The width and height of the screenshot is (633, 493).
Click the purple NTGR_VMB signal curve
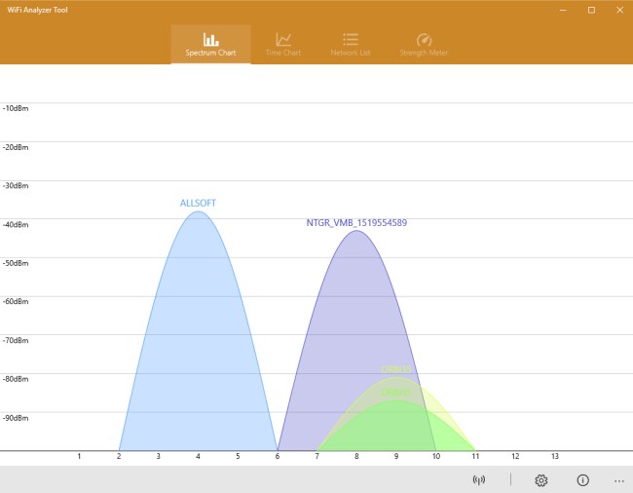(x=355, y=322)
